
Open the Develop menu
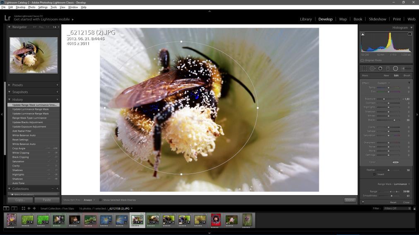coord(21,7)
